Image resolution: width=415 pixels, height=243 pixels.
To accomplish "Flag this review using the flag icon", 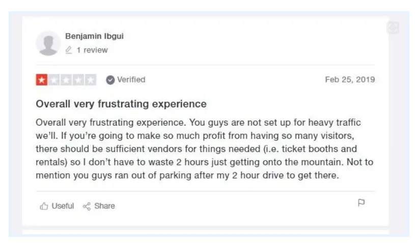I will pos(362,203).
